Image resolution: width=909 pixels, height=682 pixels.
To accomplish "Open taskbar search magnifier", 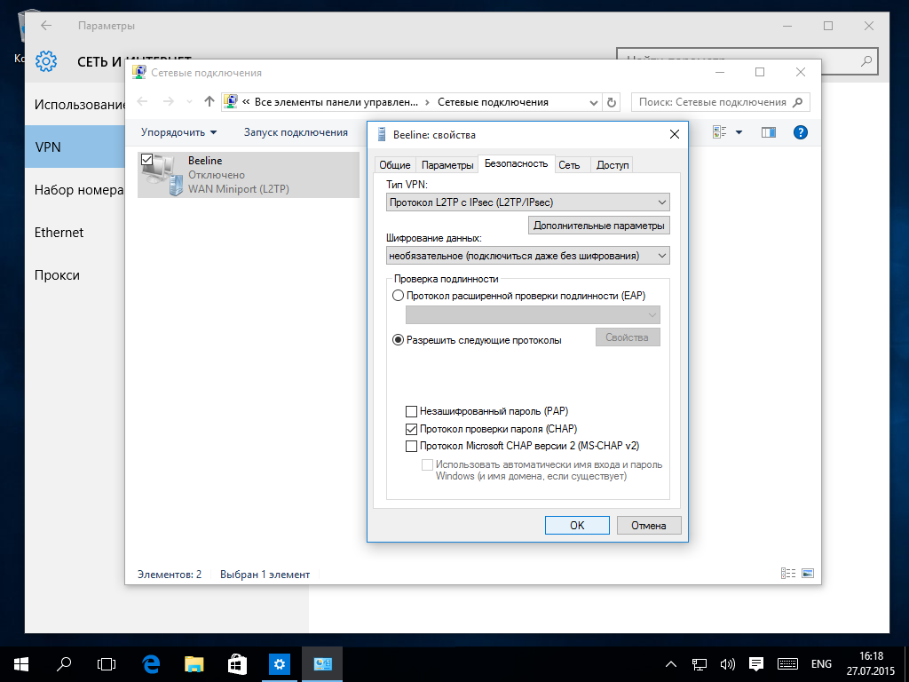I will point(64,664).
